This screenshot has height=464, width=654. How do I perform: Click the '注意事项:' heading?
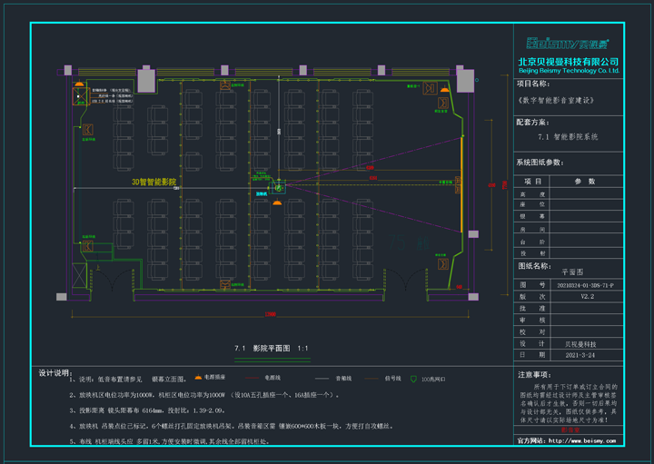tap(534, 375)
